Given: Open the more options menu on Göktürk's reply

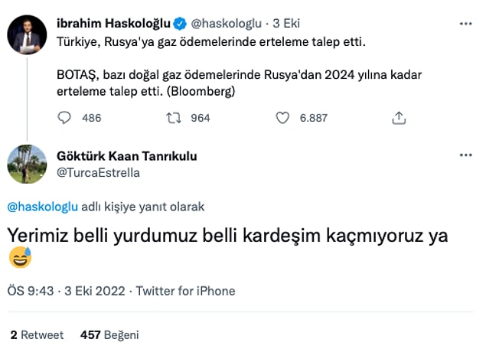Looking at the screenshot, I should coord(465,156).
